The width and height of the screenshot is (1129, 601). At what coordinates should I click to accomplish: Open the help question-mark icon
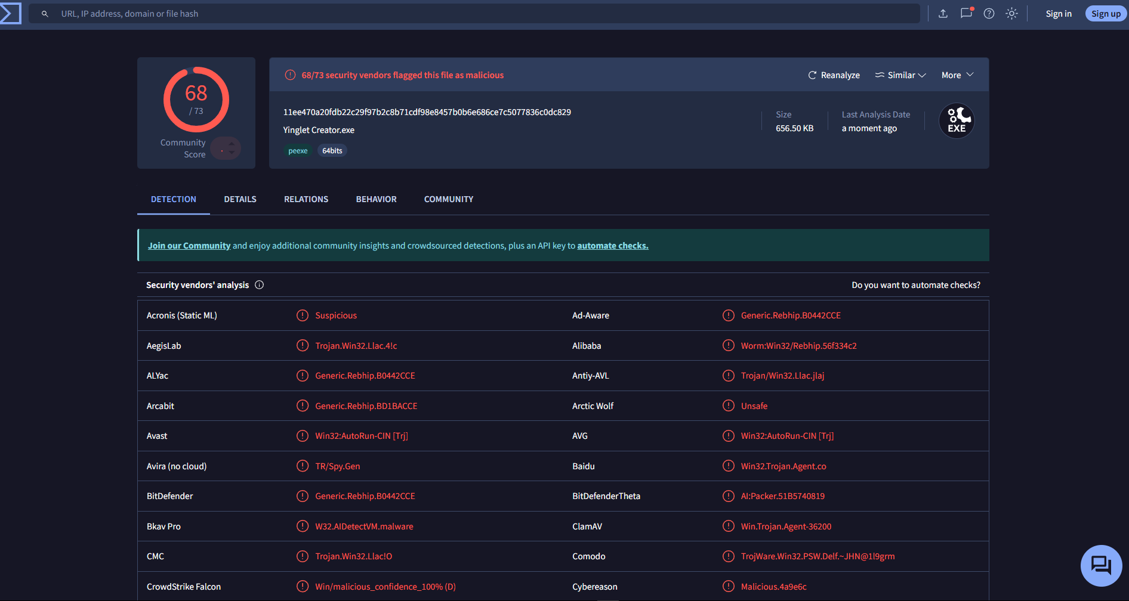click(x=989, y=13)
